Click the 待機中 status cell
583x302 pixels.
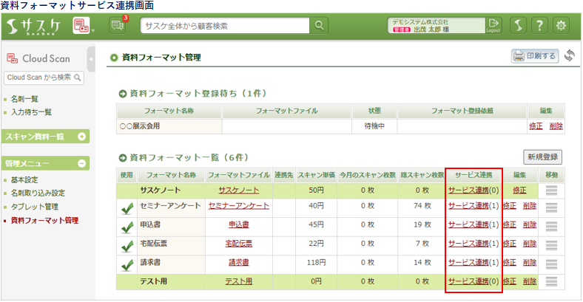click(x=374, y=126)
